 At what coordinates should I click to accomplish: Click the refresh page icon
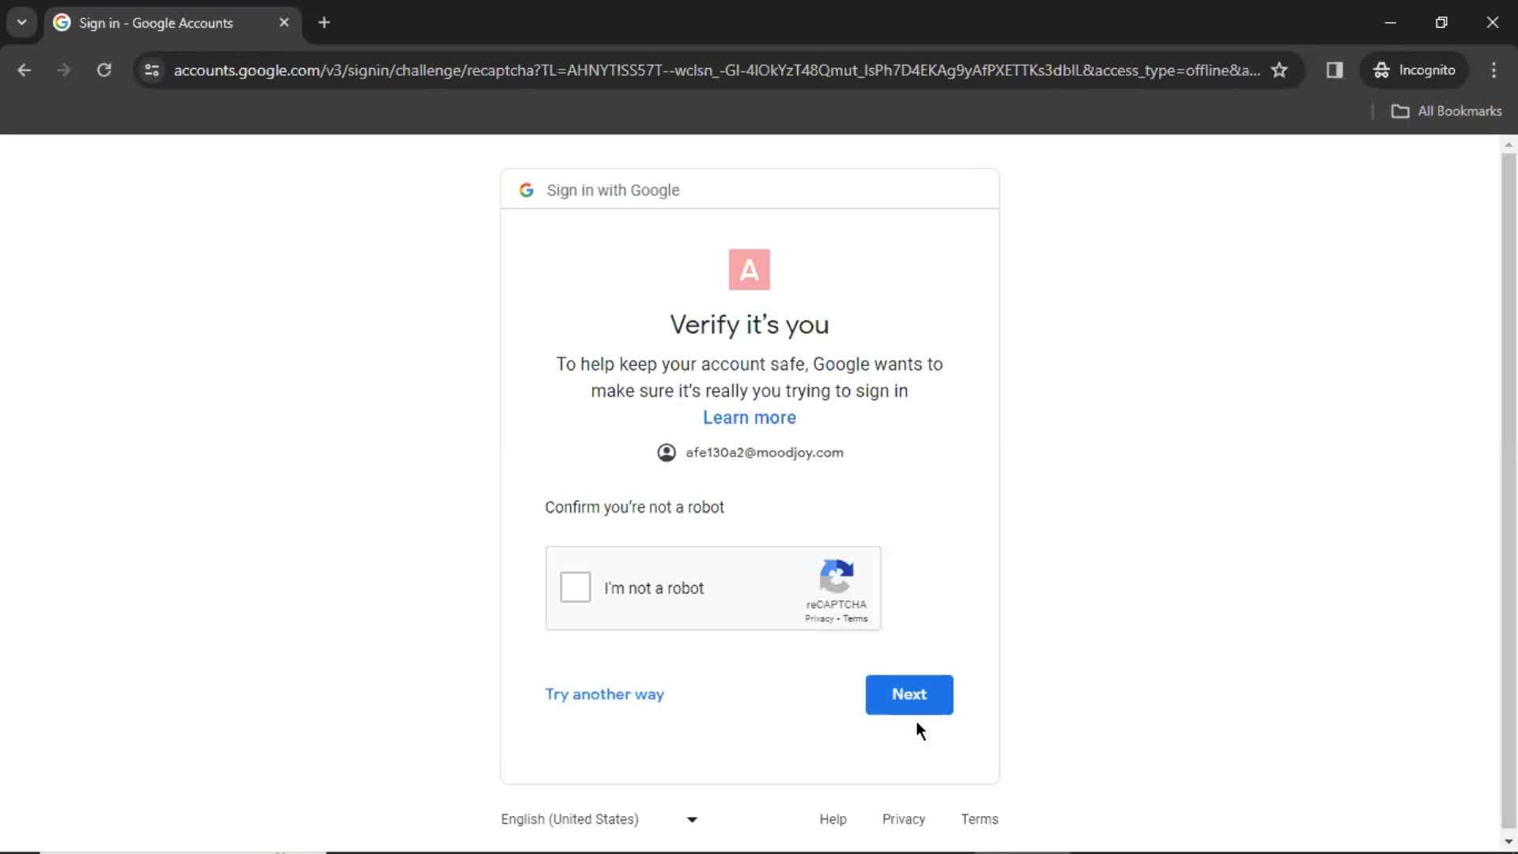(x=104, y=70)
